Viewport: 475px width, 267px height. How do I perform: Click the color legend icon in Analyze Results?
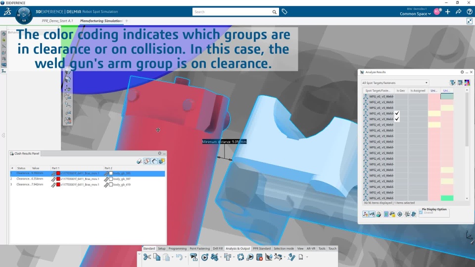(x=467, y=83)
